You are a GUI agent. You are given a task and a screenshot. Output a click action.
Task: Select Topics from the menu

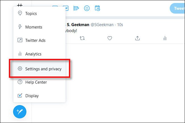pyautogui.click(x=31, y=13)
